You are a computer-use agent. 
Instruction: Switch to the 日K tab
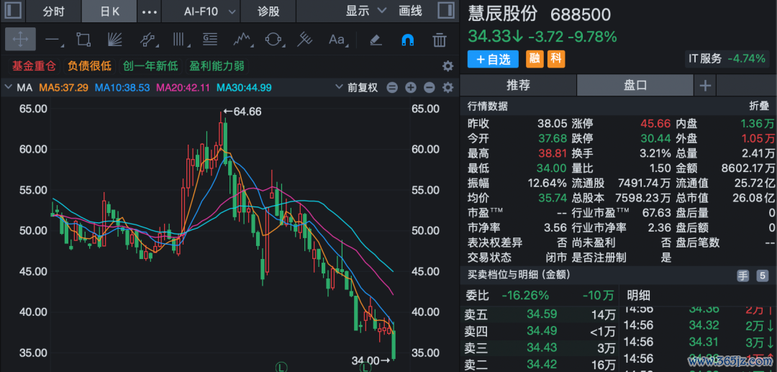click(x=109, y=11)
